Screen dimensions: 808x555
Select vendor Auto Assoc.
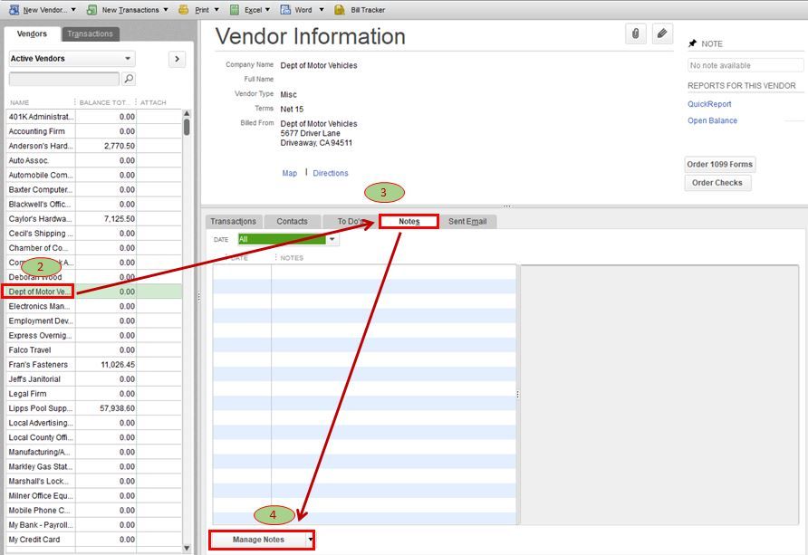pyautogui.click(x=42, y=160)
